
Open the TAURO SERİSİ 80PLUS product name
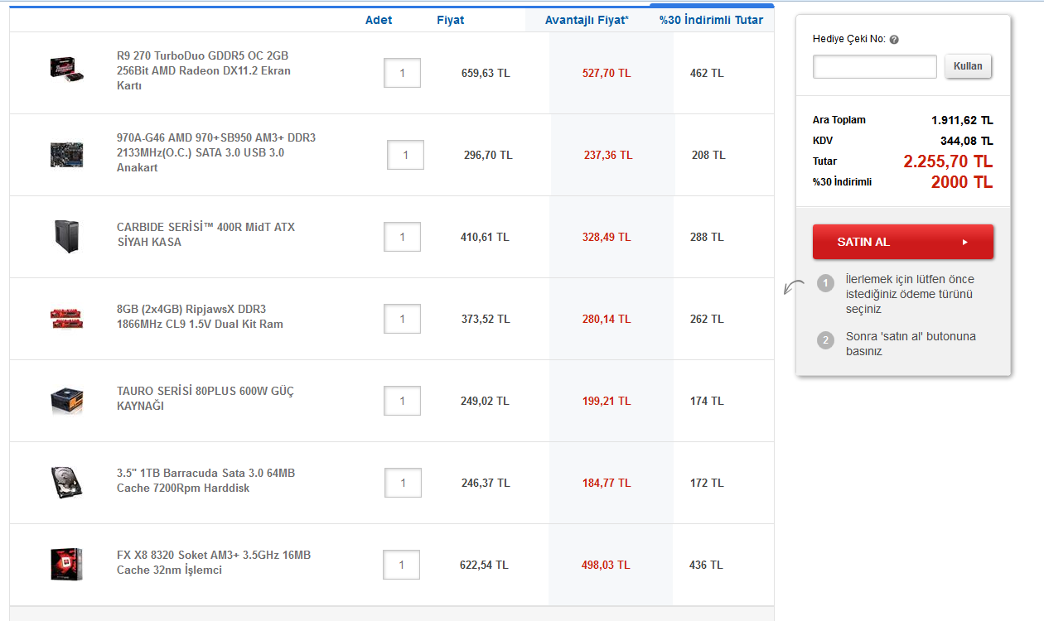(205, 398)
